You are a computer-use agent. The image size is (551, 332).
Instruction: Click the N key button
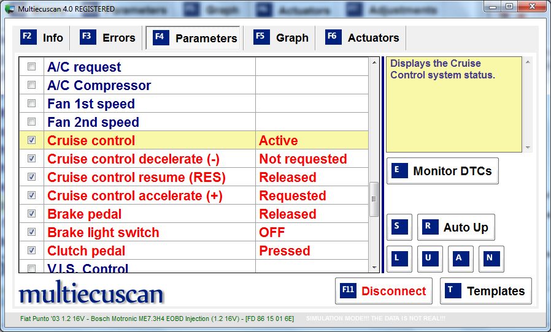pyautogui.click(x=491, y=259)
